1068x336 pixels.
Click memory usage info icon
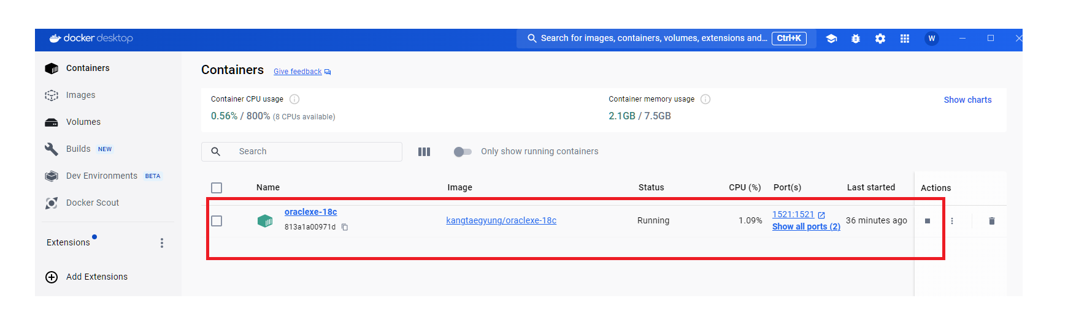(705, 99)
